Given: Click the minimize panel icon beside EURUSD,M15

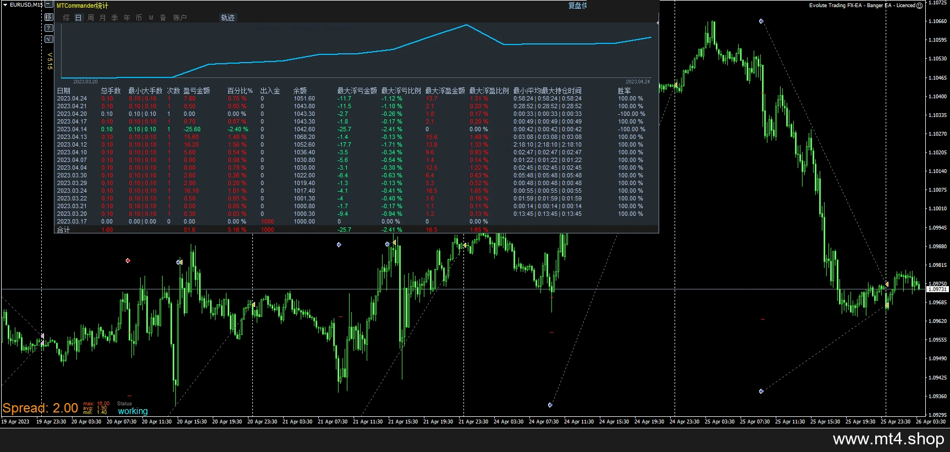Looking at the screenshot, I should 49,4.
